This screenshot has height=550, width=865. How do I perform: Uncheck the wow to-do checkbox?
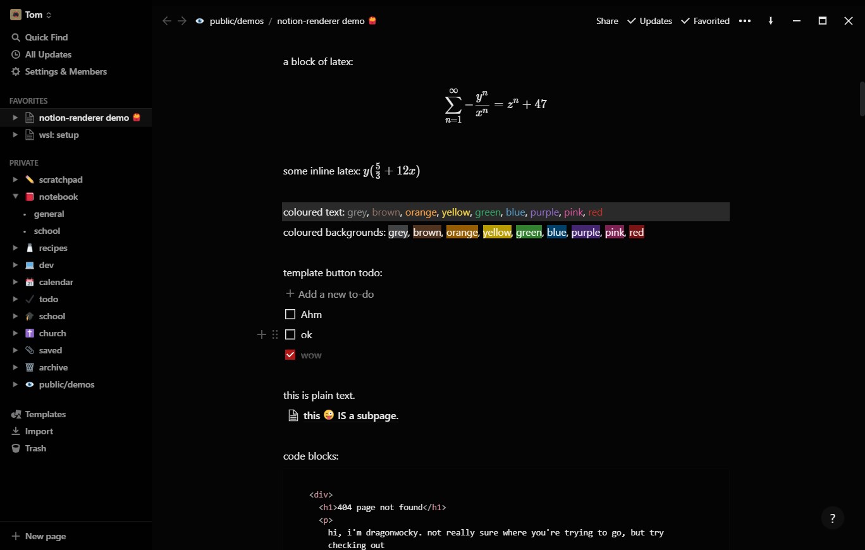click(x=290, y=355)
